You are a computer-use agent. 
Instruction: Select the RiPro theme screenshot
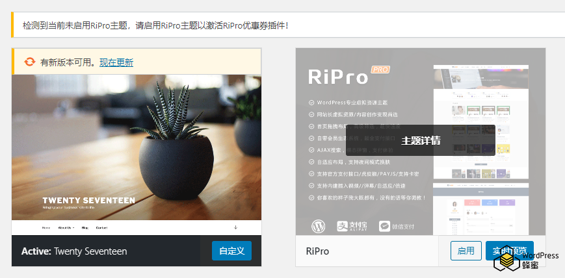[421, 142]
